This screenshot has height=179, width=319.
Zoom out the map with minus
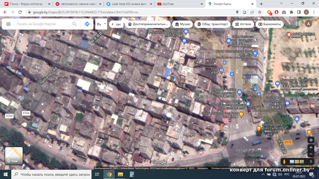311,154
